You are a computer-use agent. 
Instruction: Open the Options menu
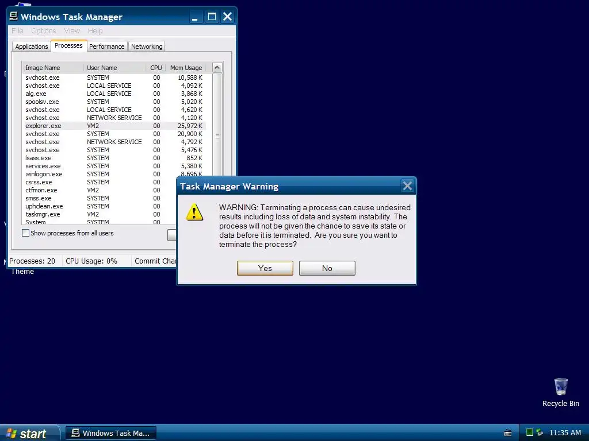point(44,31)
